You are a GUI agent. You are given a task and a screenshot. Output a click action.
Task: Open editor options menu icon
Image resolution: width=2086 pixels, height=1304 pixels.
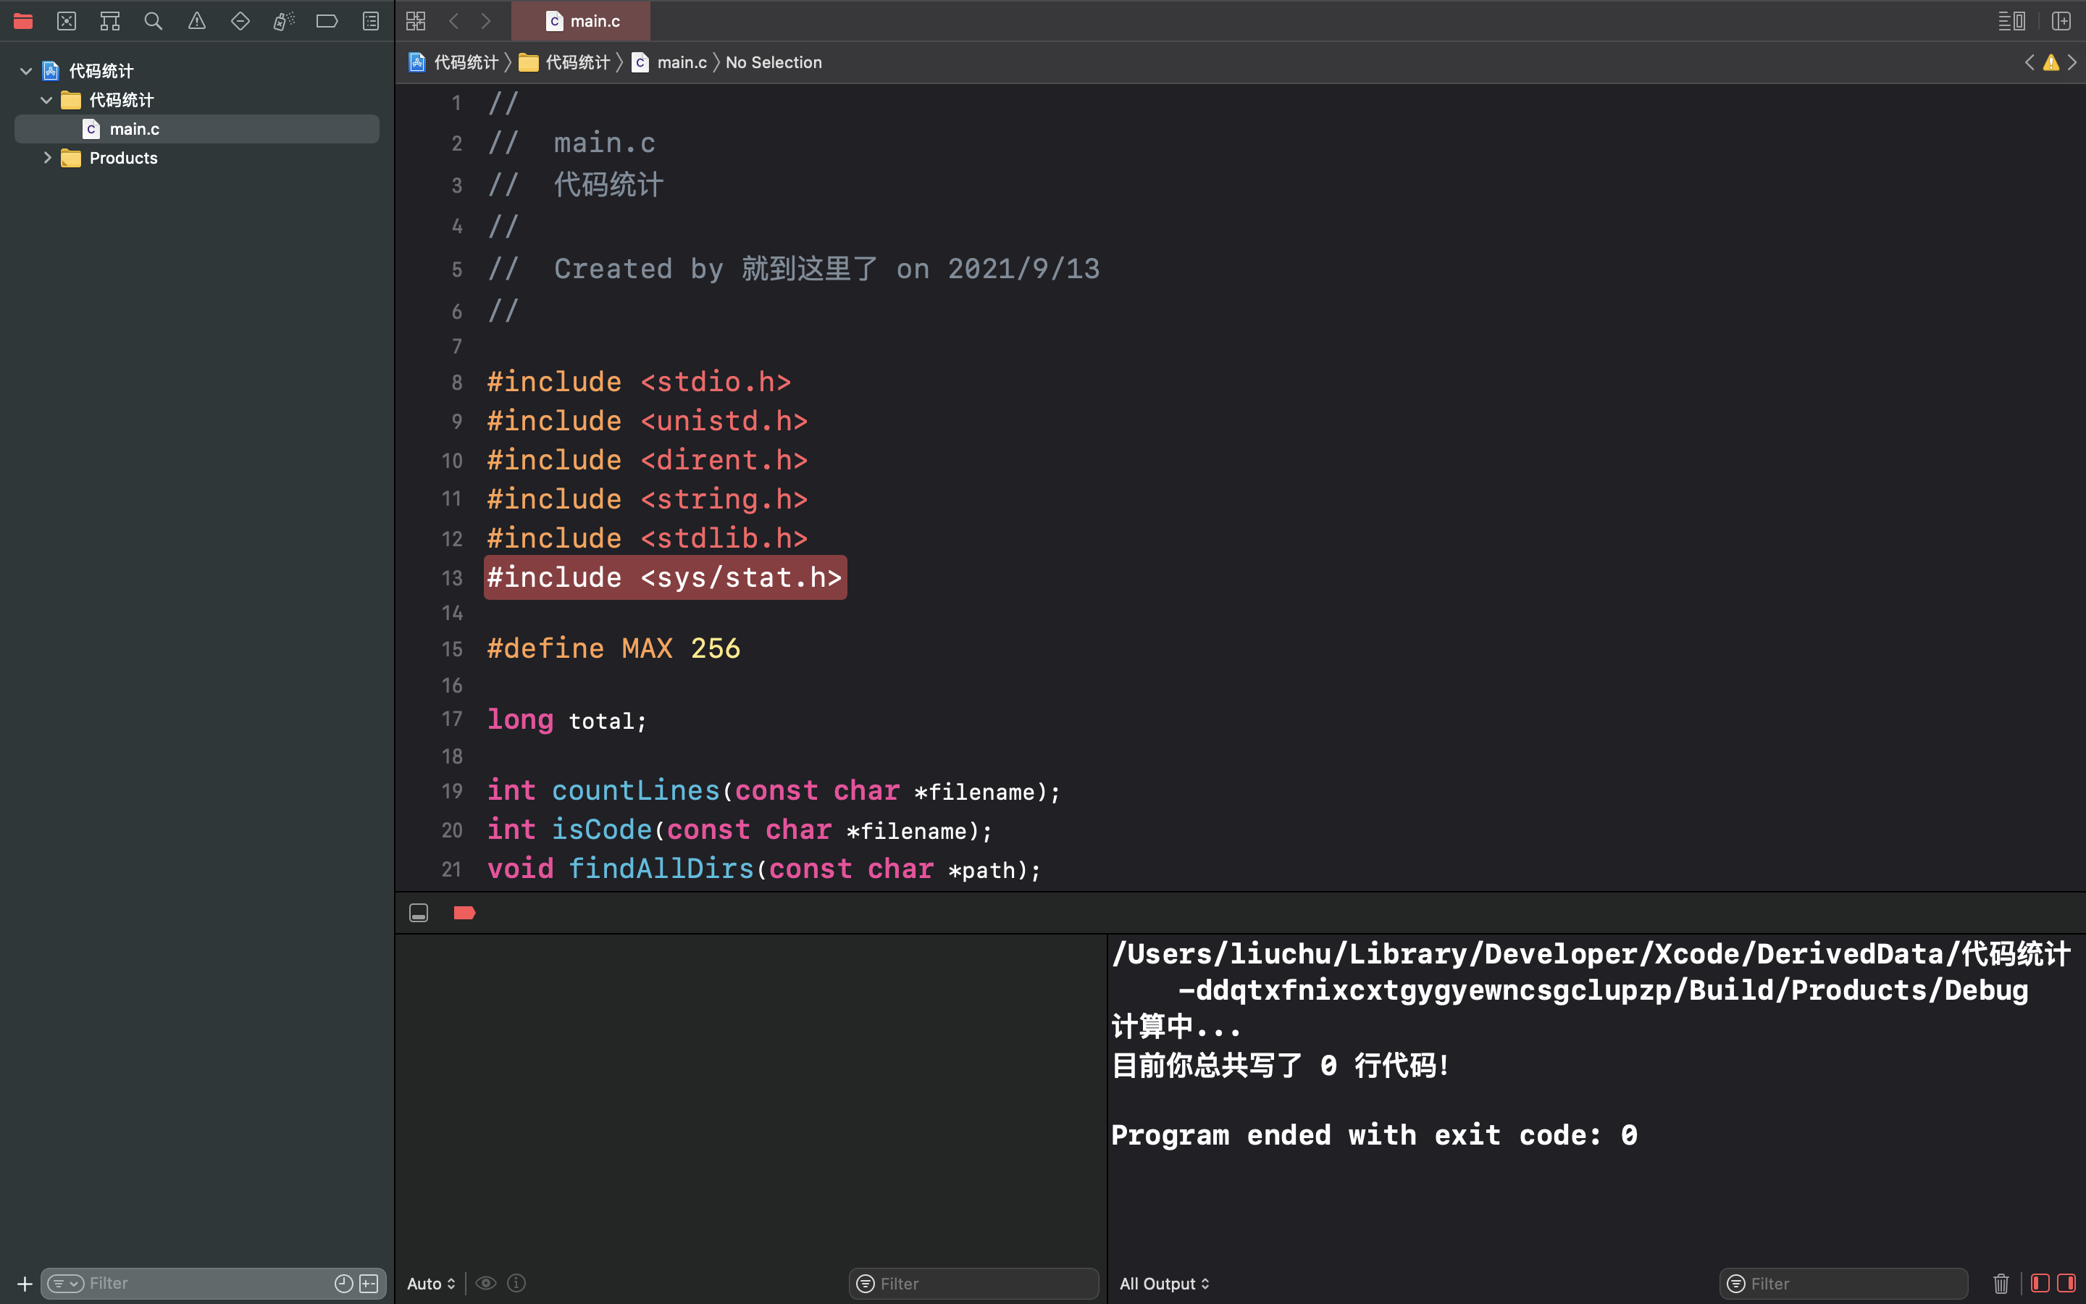(x=2012, y=21)
